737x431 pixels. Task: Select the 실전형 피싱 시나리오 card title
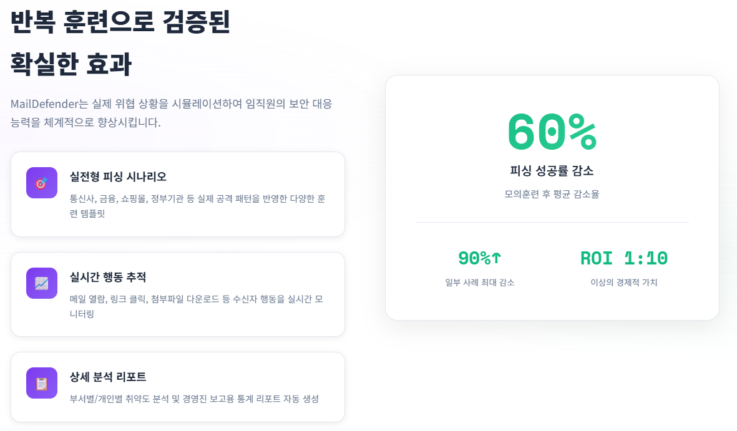point(118,177)
